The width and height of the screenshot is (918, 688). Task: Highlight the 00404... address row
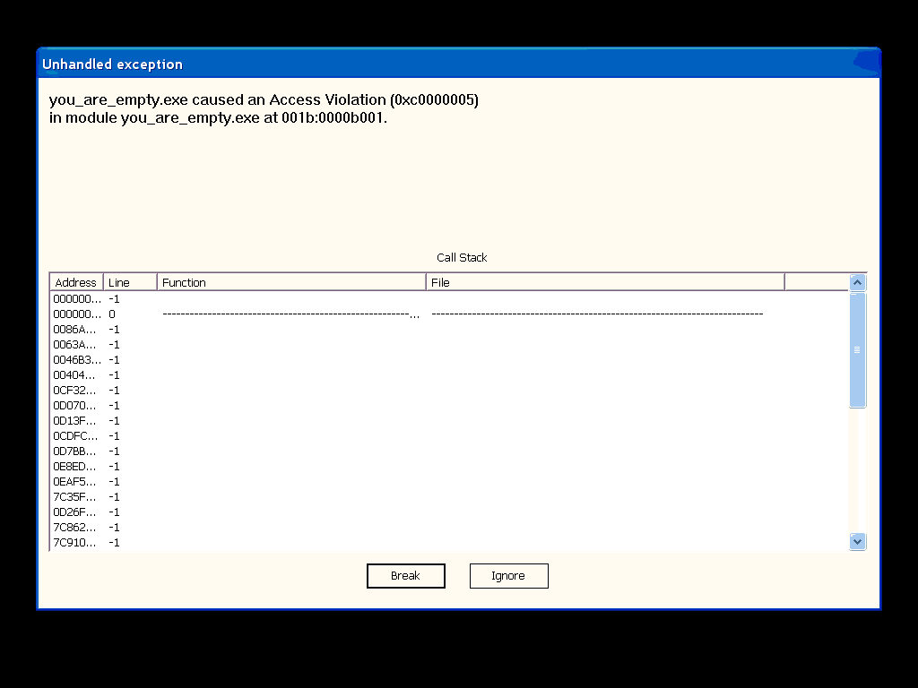[x=77, y=375]
